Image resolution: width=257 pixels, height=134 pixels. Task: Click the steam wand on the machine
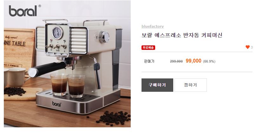tap(97, 72)
